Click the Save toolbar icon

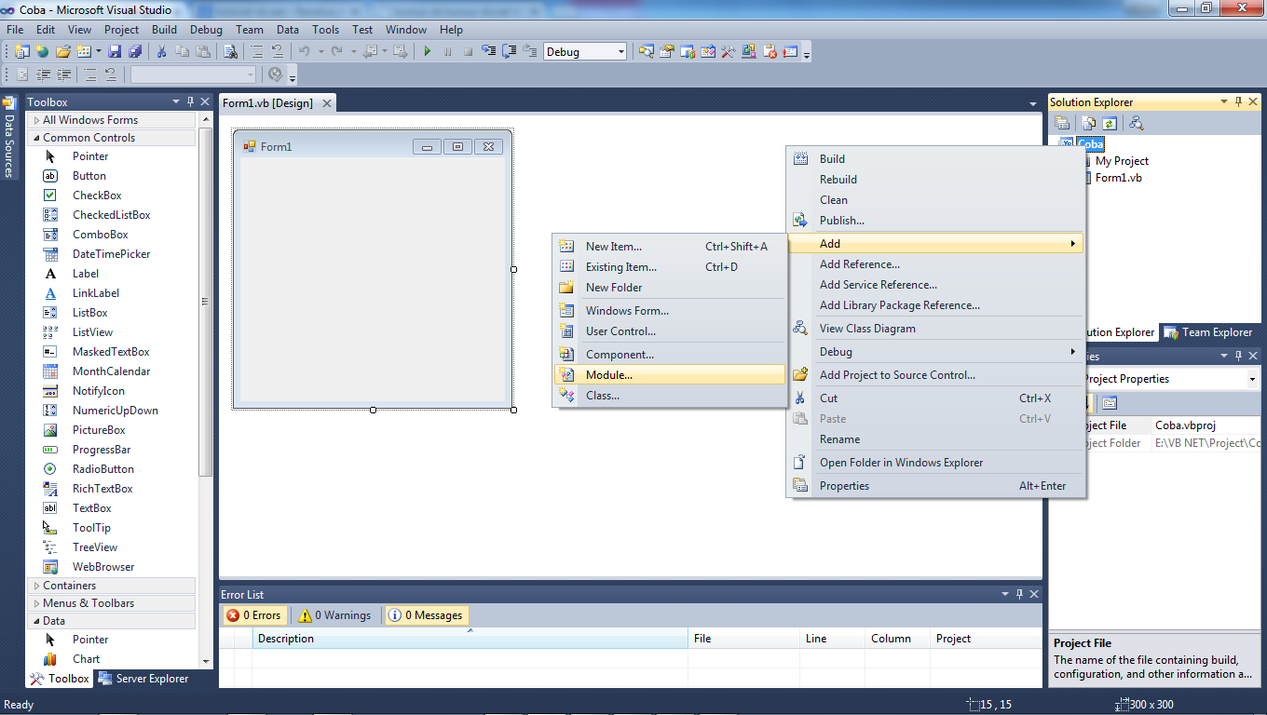115,52
